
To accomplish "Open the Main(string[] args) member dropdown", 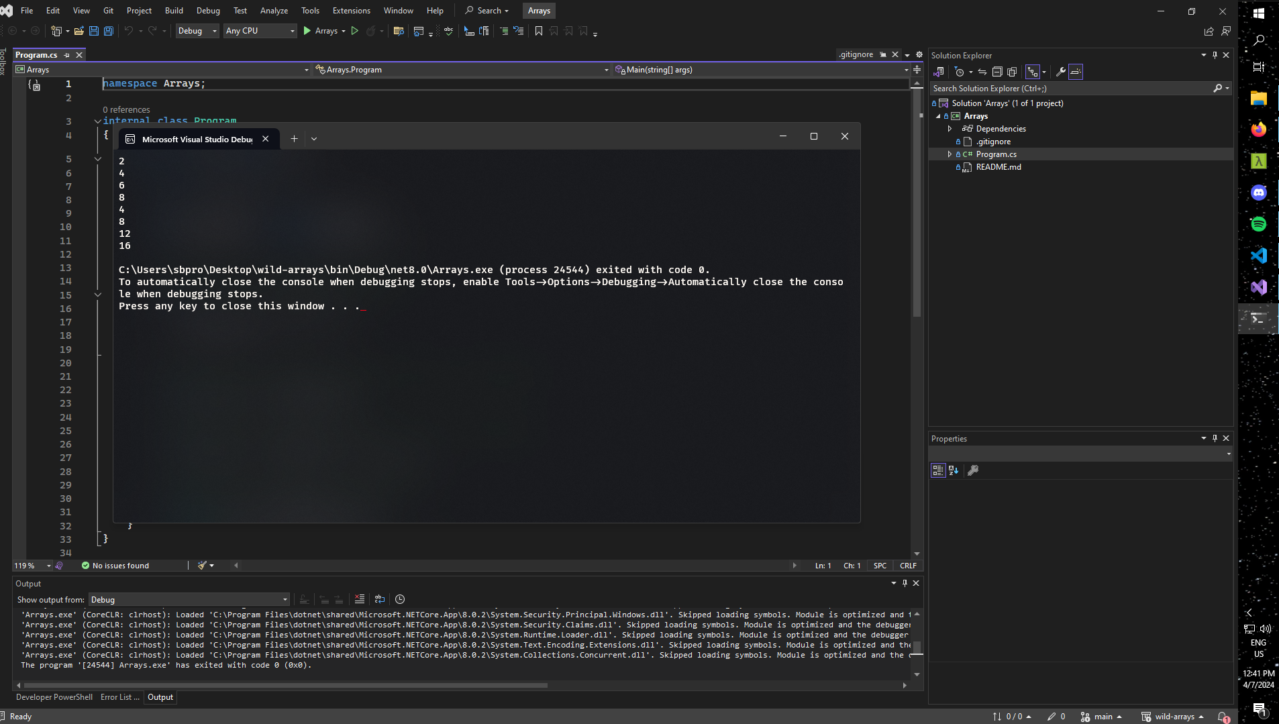I will (762, 70).
